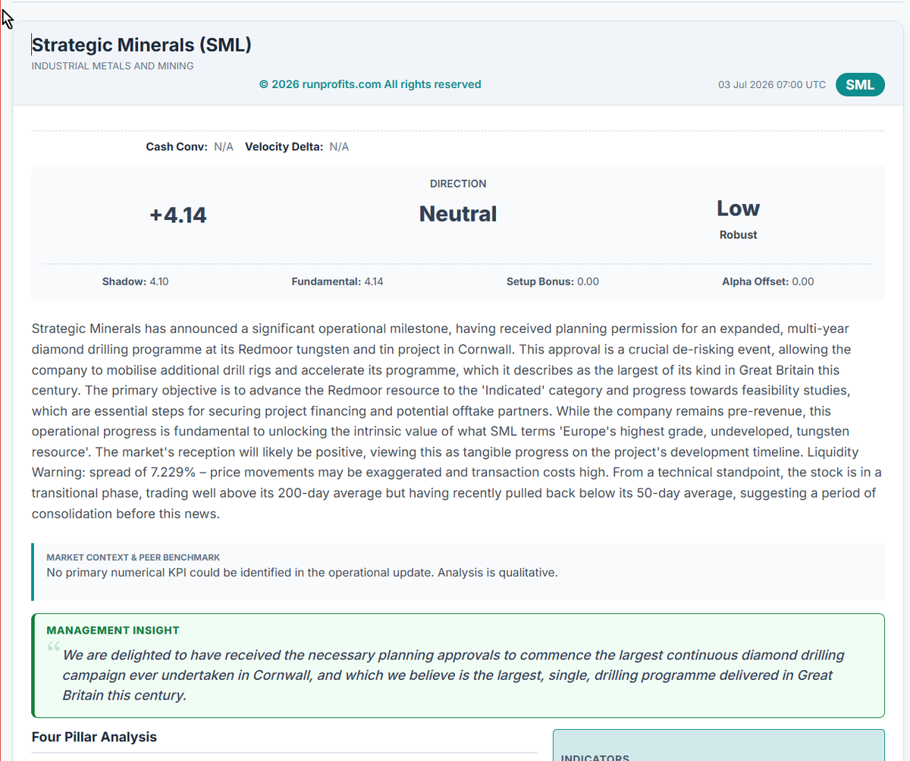Select the Velocity Delta N/A value
This screenshot has width=910, height=761.
339,146
